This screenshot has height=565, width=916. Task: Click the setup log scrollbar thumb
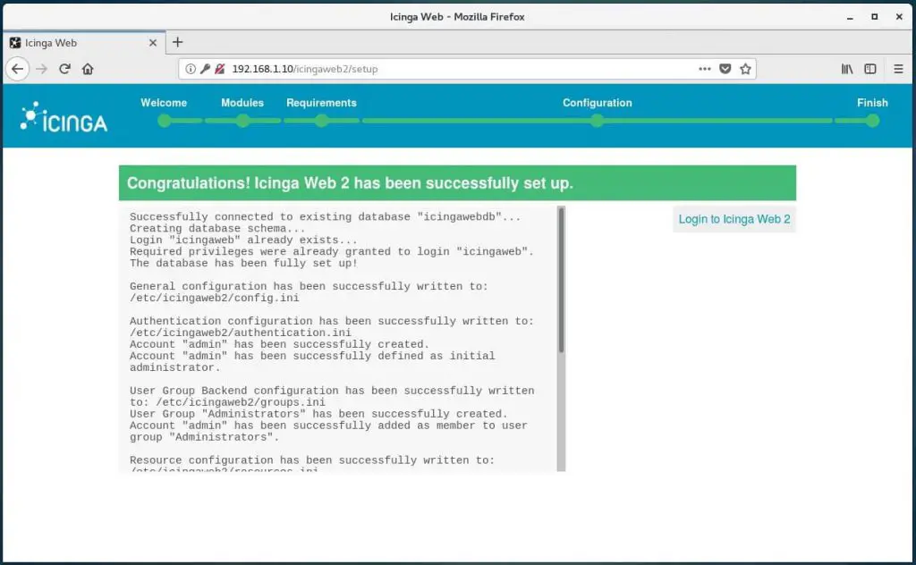562,280
